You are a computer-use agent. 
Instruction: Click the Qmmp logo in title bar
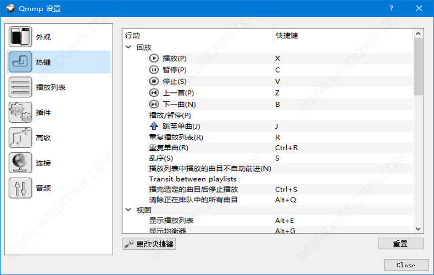(10, 8)
